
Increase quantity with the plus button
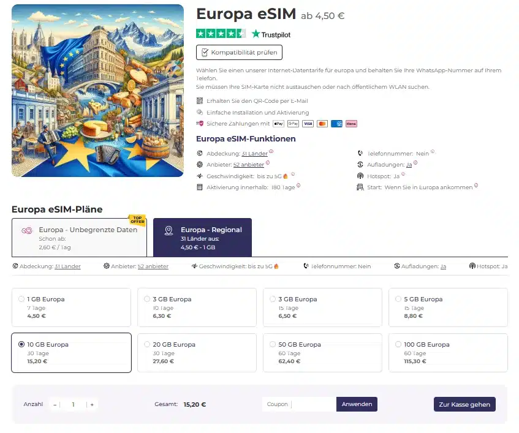click(92, 404)
